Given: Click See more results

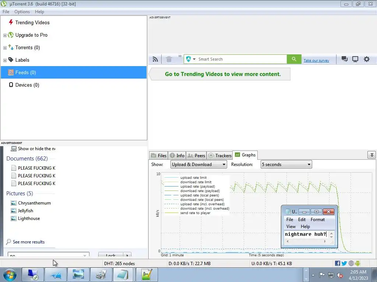Looking at the screenshot, I should 25,242.
